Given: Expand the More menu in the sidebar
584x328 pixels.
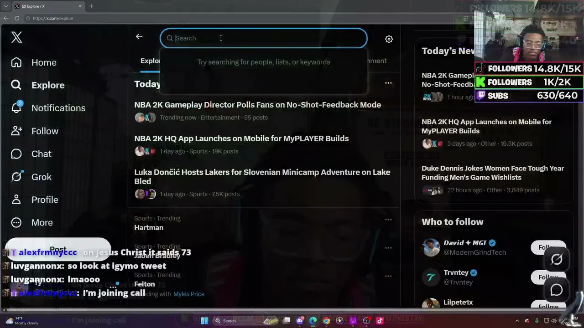Looking at the screenshot, I should click(x=32, y=222).
